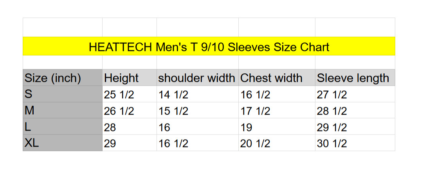Select the "shoulder width" header cell
Screen dimensions: 425x179
coord(197,78)
